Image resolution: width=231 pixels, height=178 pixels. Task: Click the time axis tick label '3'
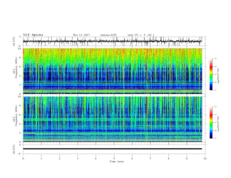click(78, 159)
